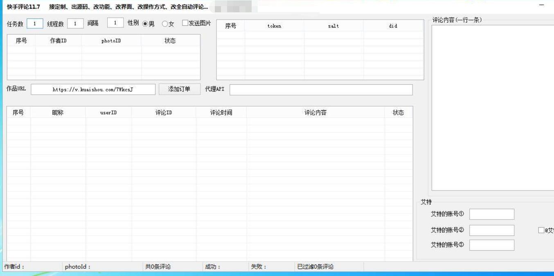Viewport: 554px width, 276px height.
Task: Click the 作品URL text field
Action: click(x=93, y=89)
